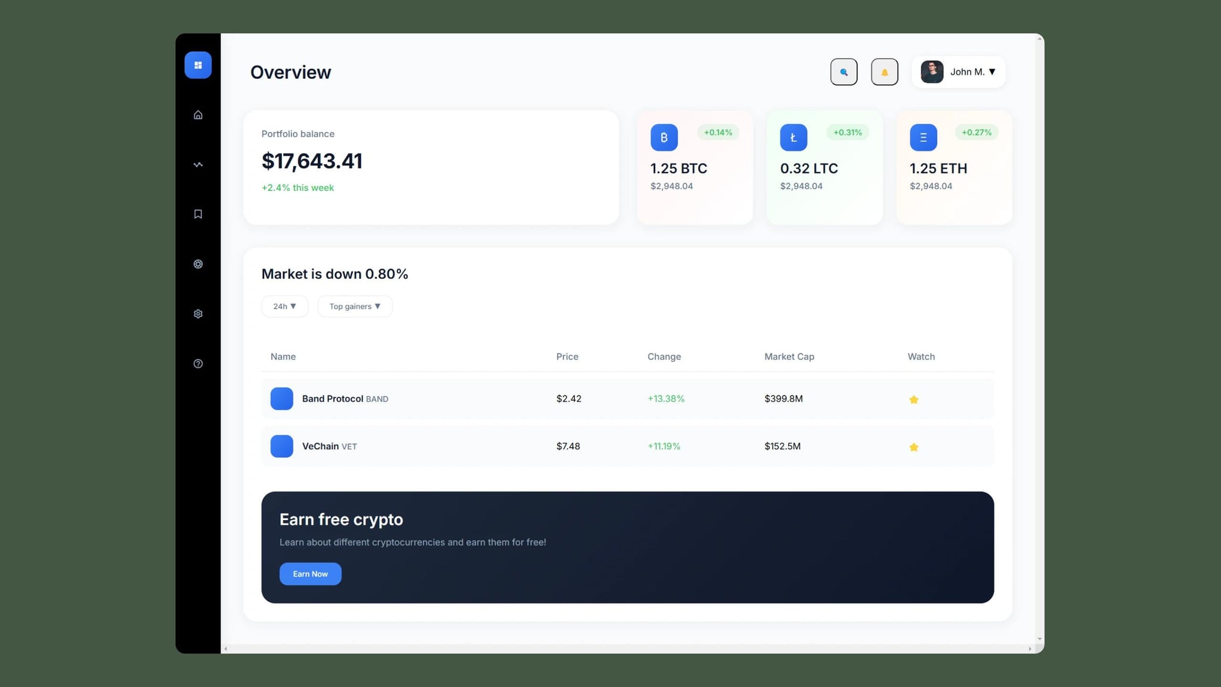Click the help question mark icon

197,364
